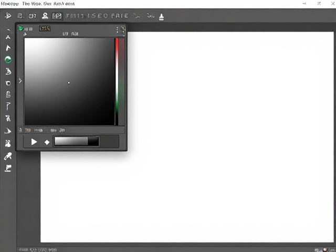The image size is (336, 252).
Task: Click the white point in color gradient square
Action: tap(69, 83)
